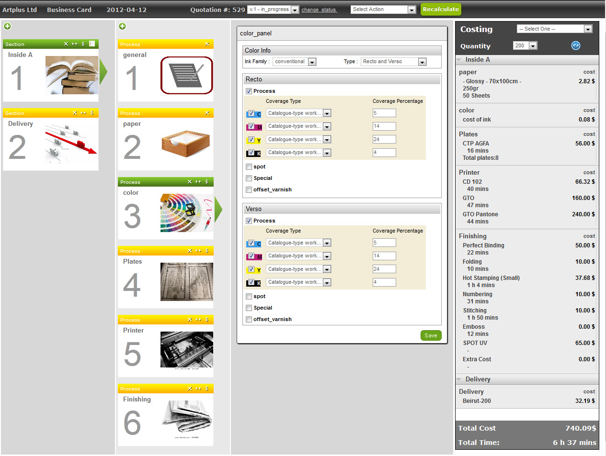The width and height of the screenshot is (606, 456).
Task: Uncheck Process checkbox under Verso
Action: pyautogui.click(x=249, y=221)
